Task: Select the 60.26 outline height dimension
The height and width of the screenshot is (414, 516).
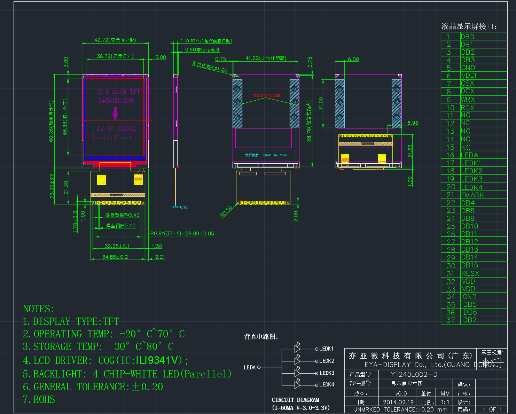Action: [51, 121]
